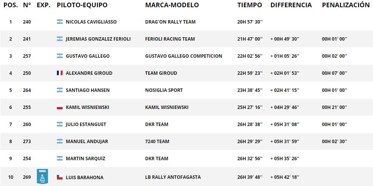
Task: Open pilot name Jeremias Gonzalez Ferioli
Action: [x=98, y=39]
